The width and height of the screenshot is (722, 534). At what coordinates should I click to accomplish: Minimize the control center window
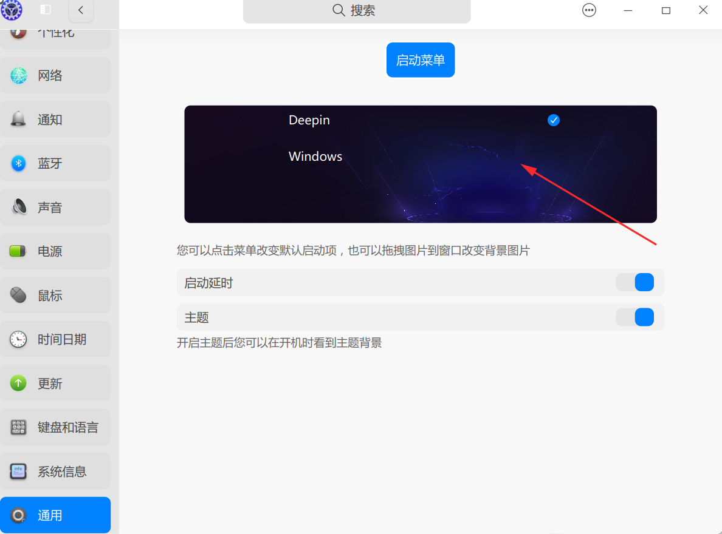(x=628, y=10)
